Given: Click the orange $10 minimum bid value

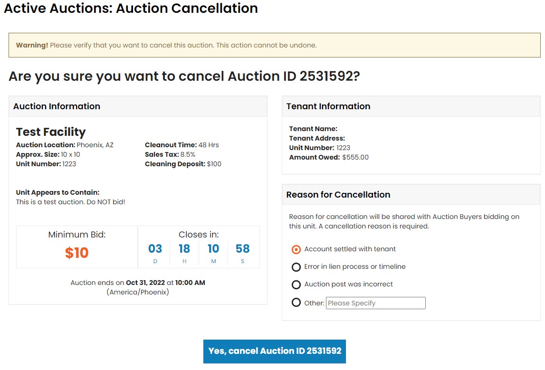Looking at the screenshot, I should tap(76, 253).
